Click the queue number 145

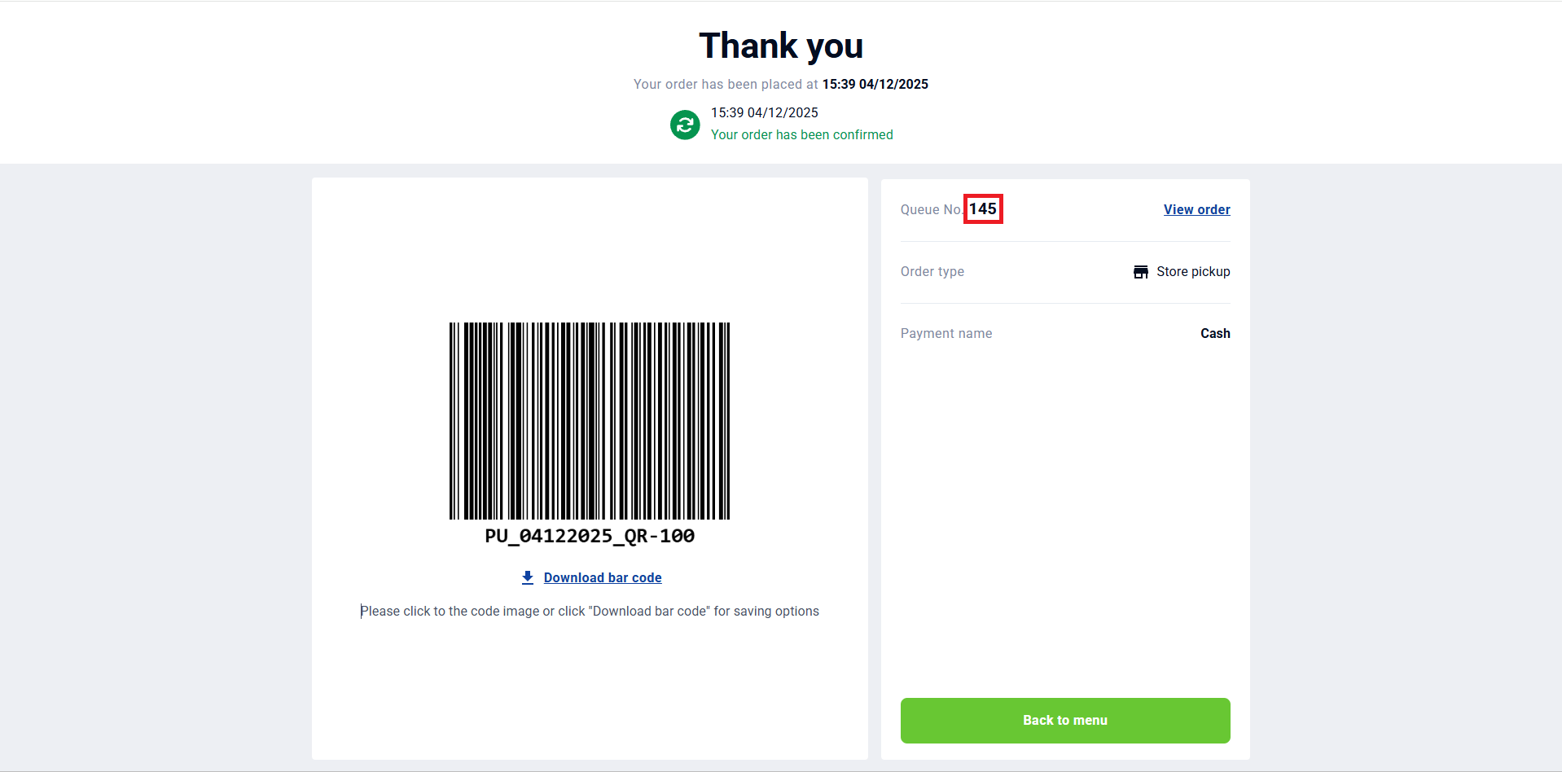coord(983,209)
